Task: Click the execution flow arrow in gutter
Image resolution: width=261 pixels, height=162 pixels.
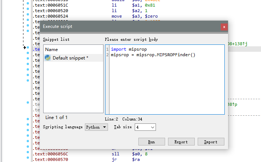Action: (25, 47)
